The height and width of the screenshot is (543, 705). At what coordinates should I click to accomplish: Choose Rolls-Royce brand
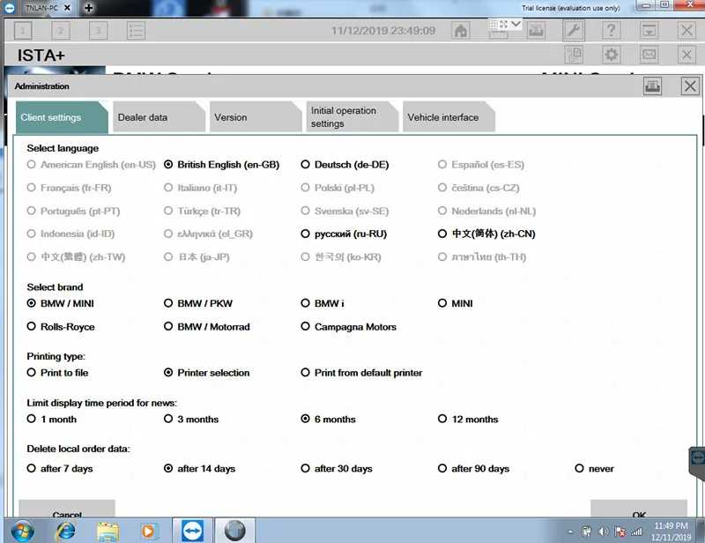[61, 327]
